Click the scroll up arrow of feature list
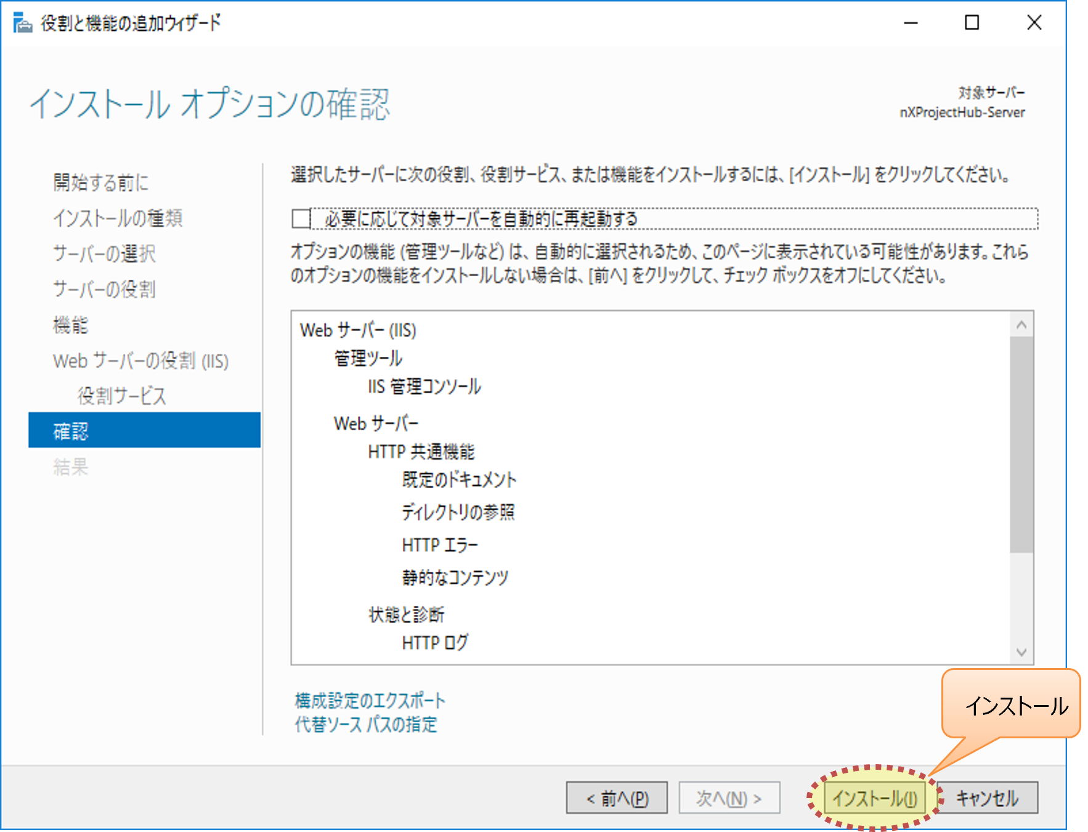 coord(1021,324)
